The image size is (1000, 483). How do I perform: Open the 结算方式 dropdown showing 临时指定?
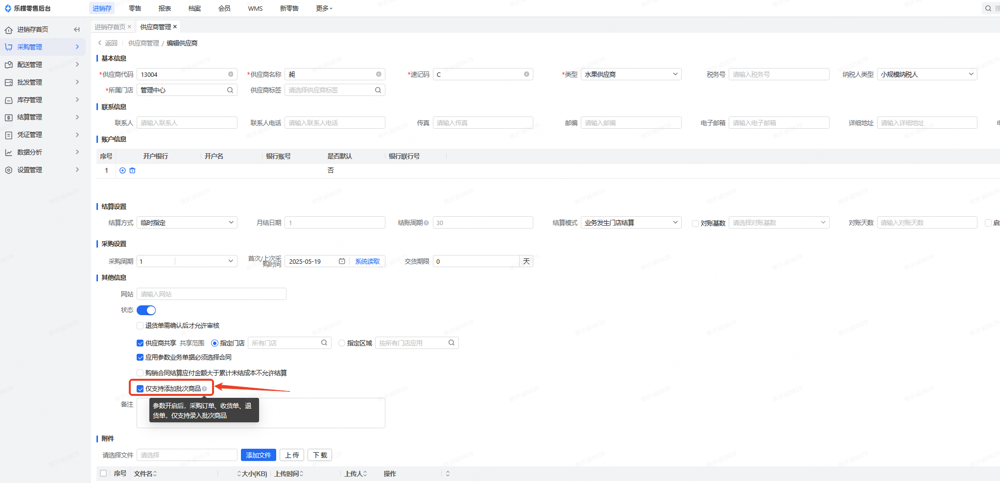(187, 223)
